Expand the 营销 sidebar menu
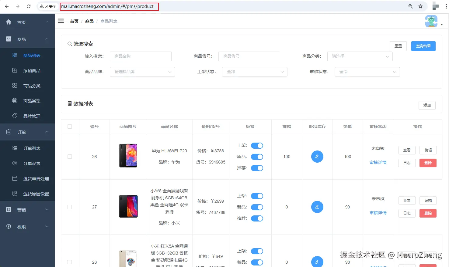Image resolution: width=449 pixels, height=267 pixels. point(27,210)
